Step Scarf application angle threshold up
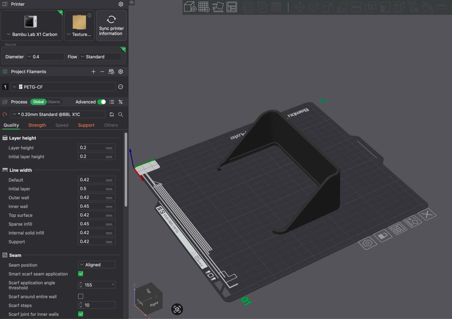This screenshot has width=452, height=319. 81,283
